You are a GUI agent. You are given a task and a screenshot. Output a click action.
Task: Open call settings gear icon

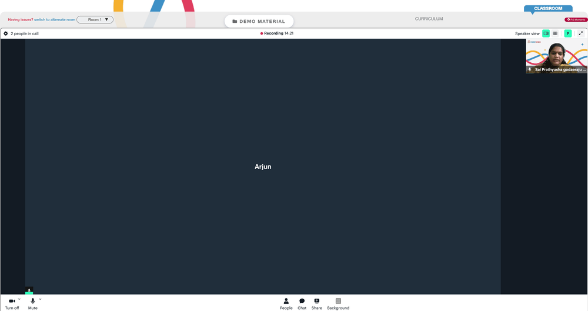pos(6,33)
